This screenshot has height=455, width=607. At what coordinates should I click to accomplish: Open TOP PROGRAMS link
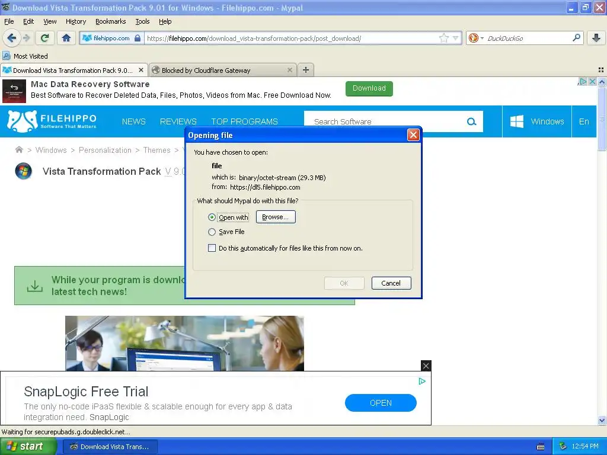click(x=244, y=121)
